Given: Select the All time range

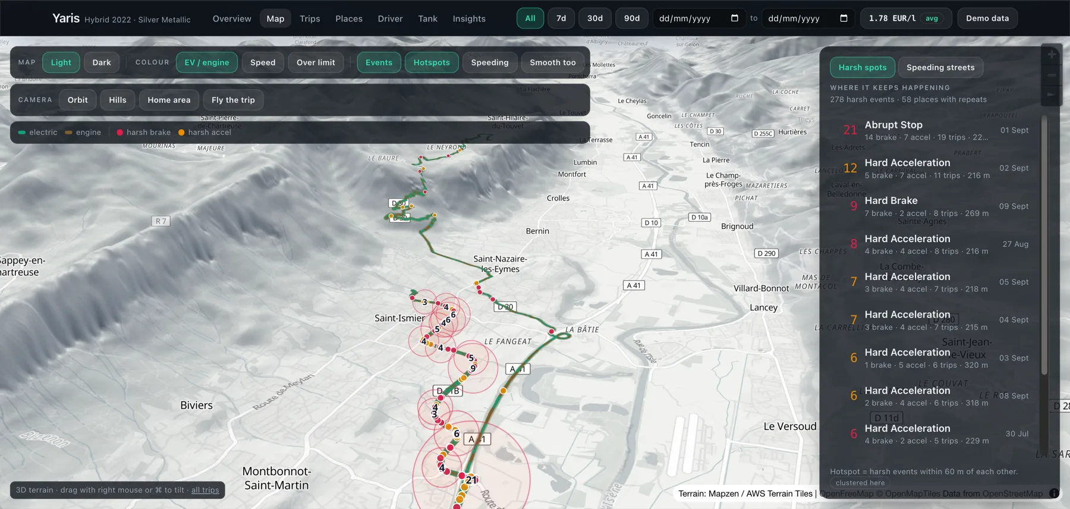Looking at the screenshot, I should (x=530, y=18).
